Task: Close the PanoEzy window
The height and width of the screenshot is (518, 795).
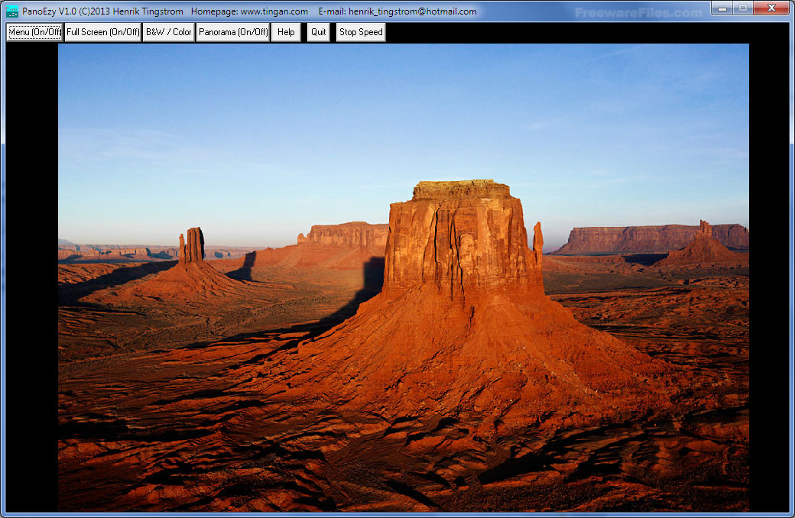Action: [x=771, y=8]
